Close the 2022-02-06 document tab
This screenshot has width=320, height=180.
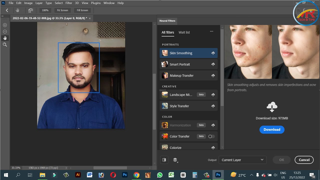(x=90, y=18)
